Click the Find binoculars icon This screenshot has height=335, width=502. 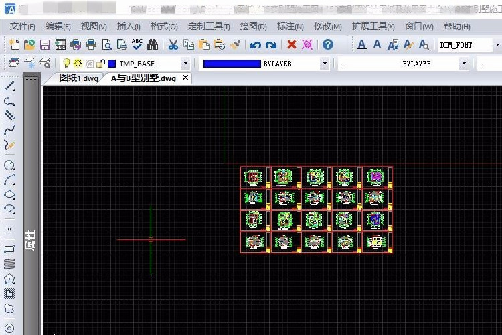click(153, 45)
